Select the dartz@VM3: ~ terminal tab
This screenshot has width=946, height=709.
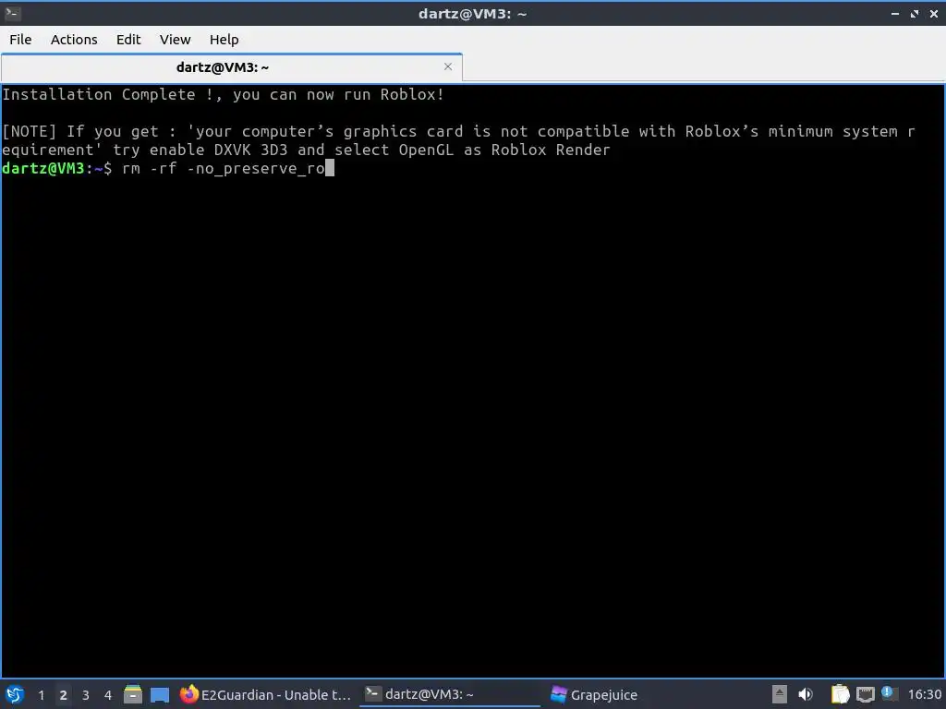tap(232, 66)
